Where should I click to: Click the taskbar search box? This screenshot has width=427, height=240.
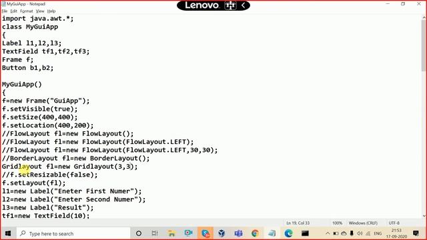tap(73, 233)
